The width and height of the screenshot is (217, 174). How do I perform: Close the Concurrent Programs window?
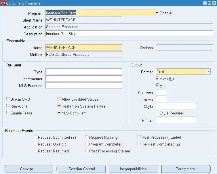point(214,3)
